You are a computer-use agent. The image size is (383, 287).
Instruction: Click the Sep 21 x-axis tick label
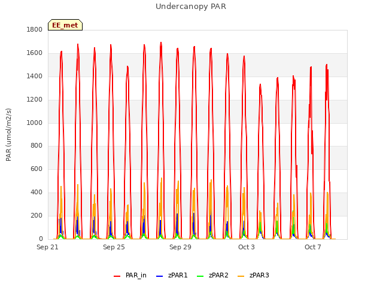pos(47,247)
